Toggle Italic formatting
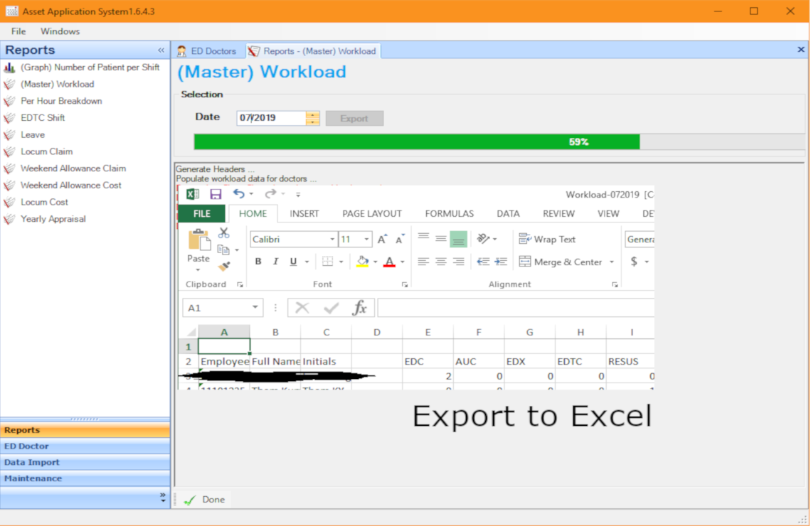The height and width of the screenshot is (526, 811). point(276,262)
